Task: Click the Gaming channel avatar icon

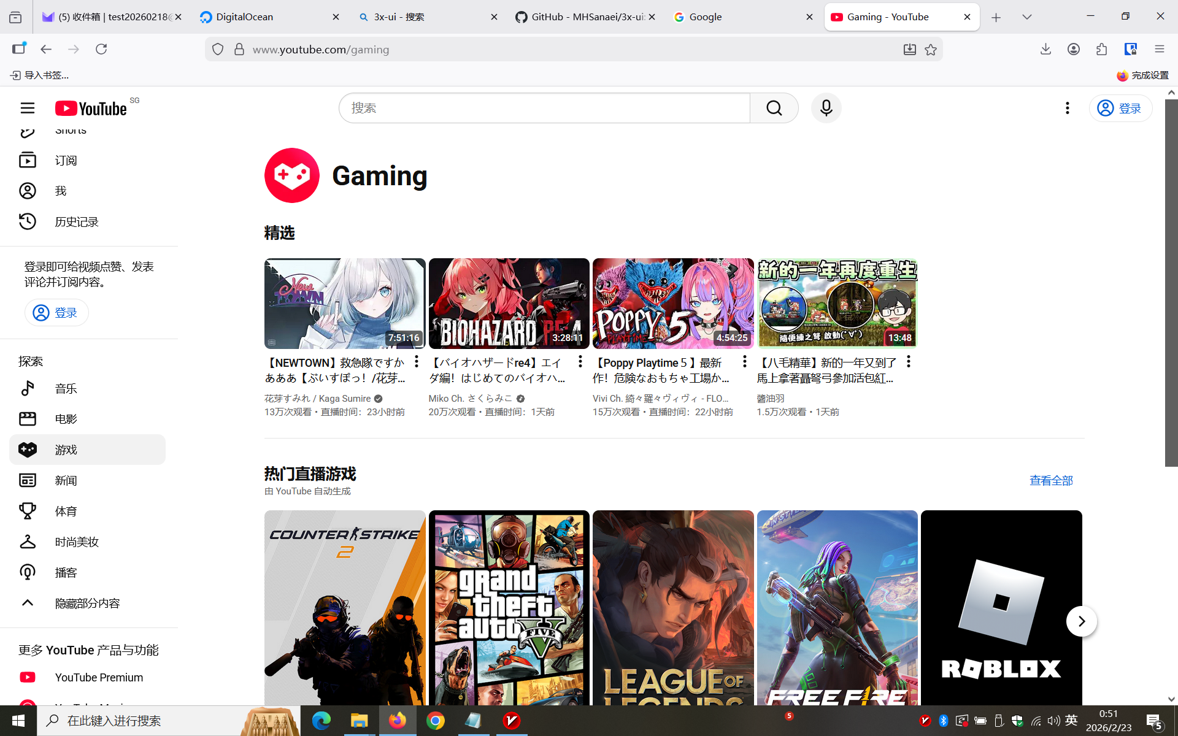Action: point(292,175)
